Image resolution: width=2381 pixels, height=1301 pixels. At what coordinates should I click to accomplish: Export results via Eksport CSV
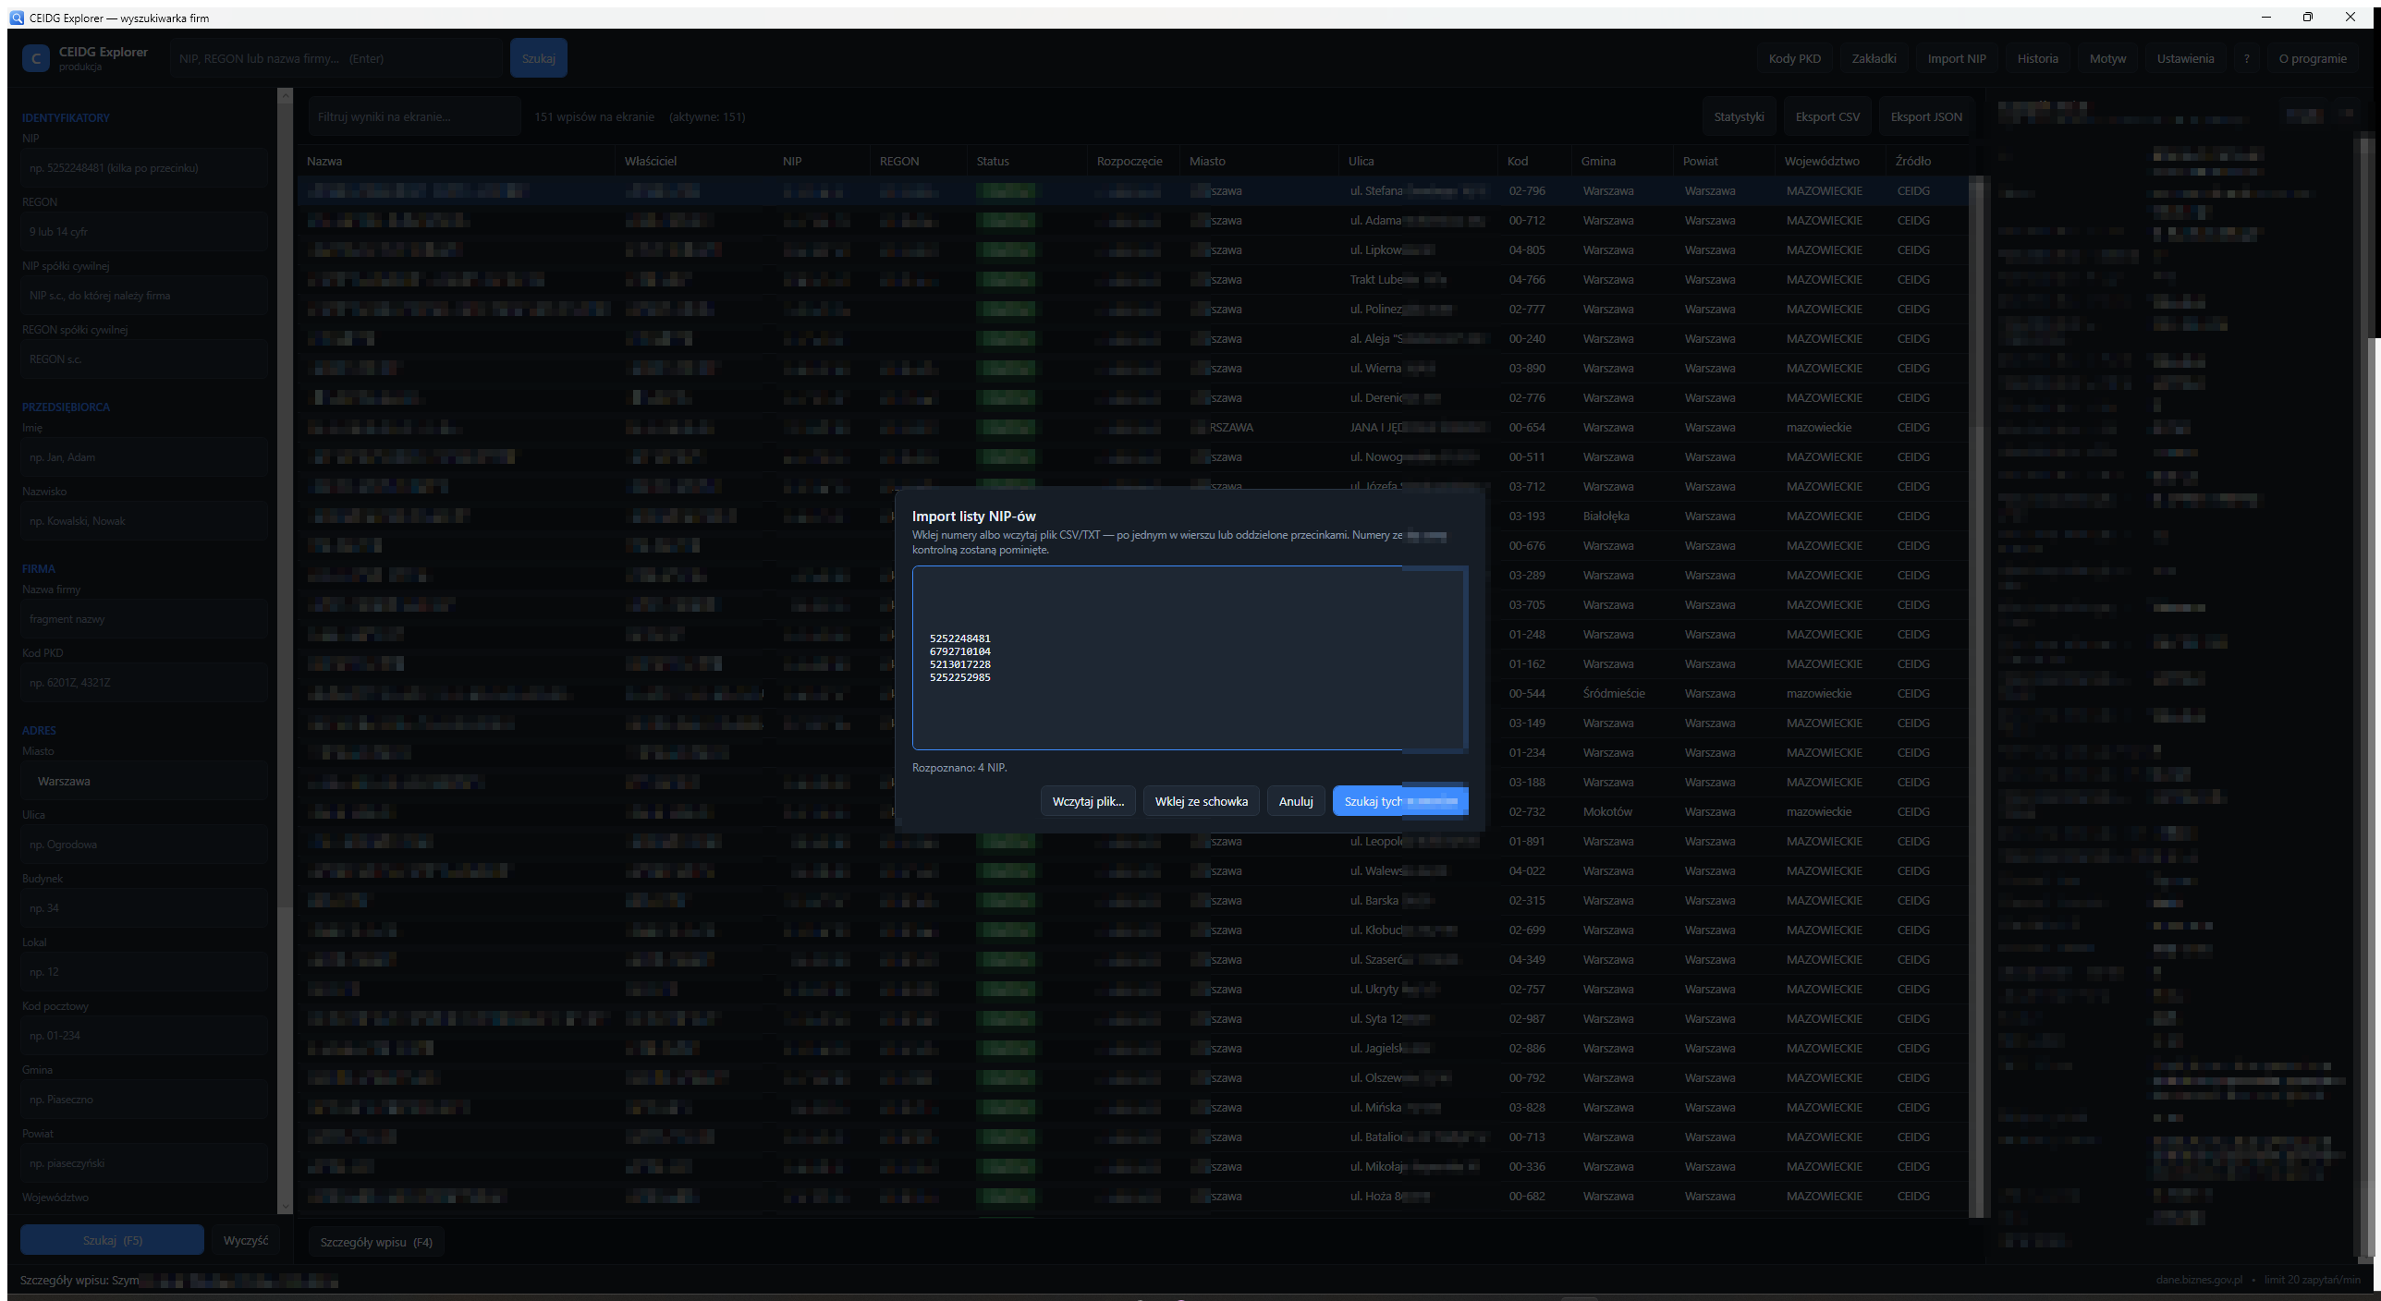coord(1827,116)
